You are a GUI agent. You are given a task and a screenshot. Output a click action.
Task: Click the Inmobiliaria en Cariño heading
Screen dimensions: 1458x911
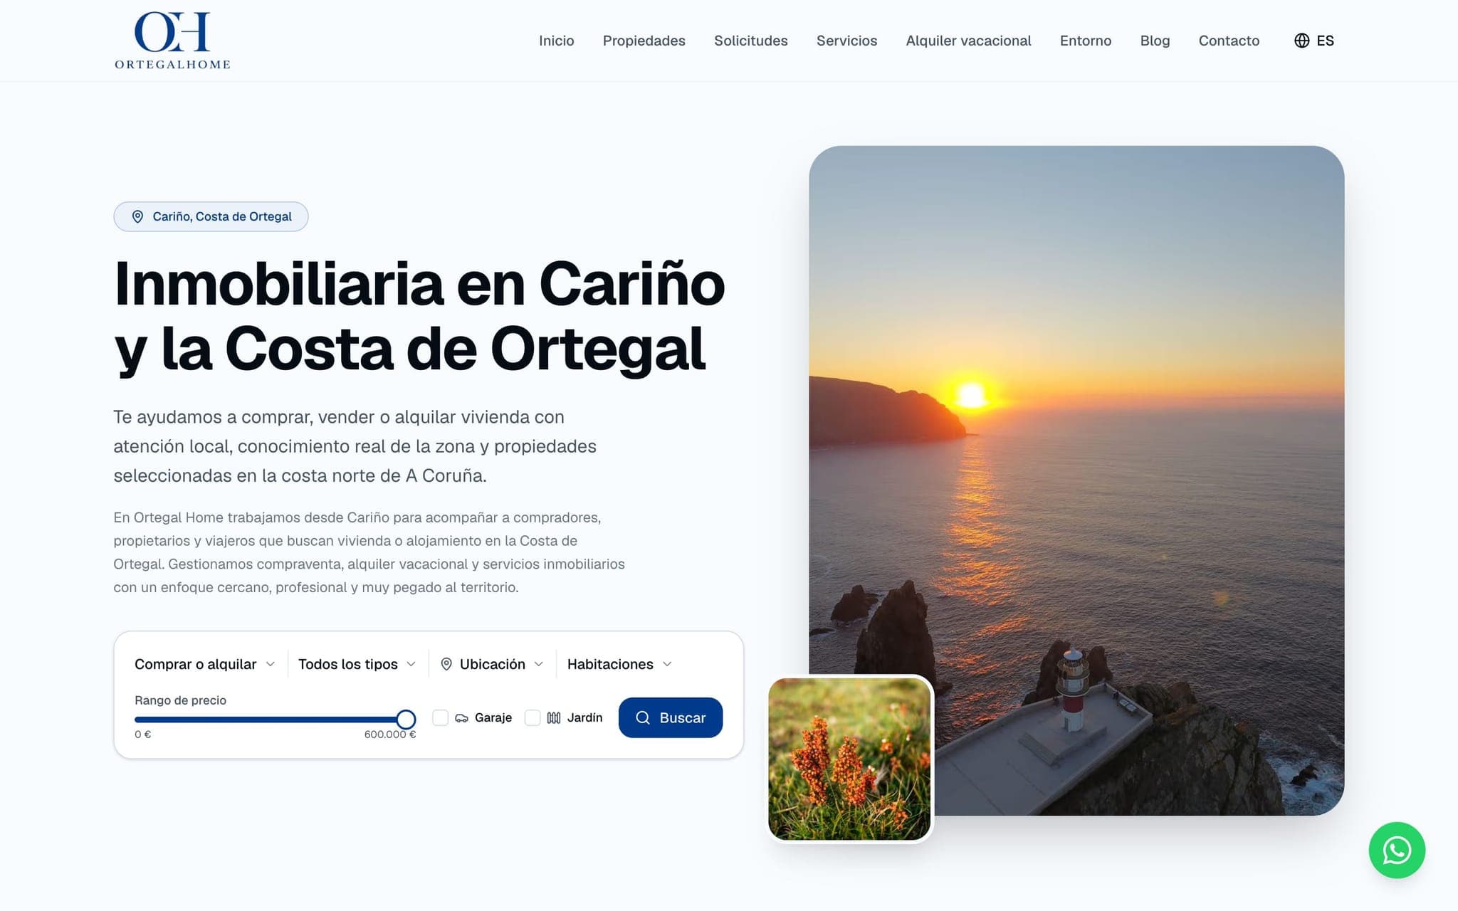[x=419, y=316]
